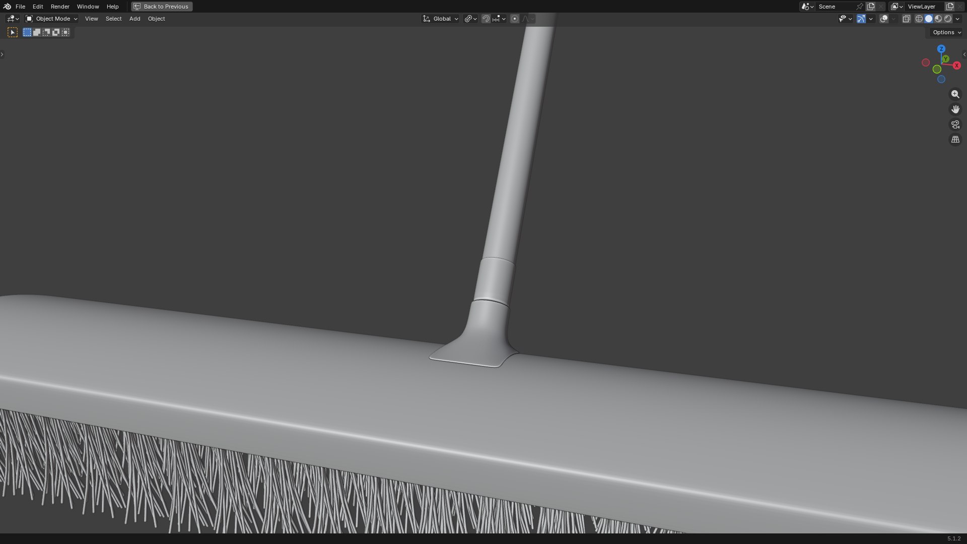Switch perspective/orthographic with grid icon
This screenshot has height=544, width=967.
[x=955, y=140]
